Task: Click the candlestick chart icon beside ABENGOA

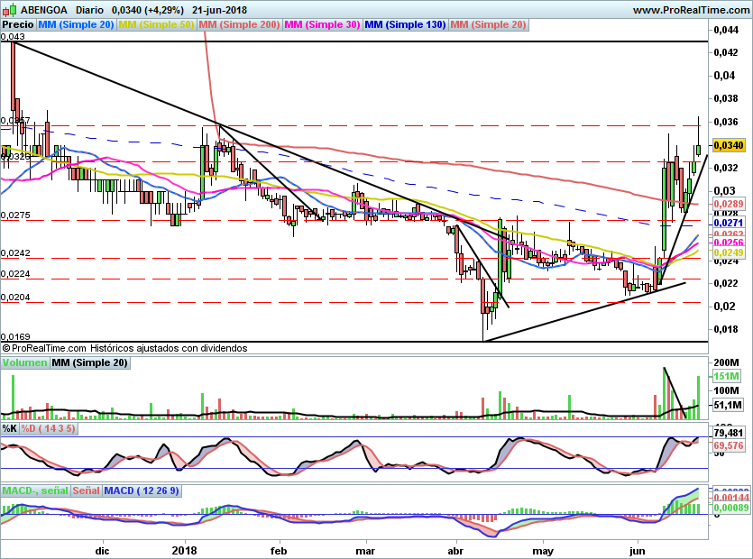Action: pos(9,10)
